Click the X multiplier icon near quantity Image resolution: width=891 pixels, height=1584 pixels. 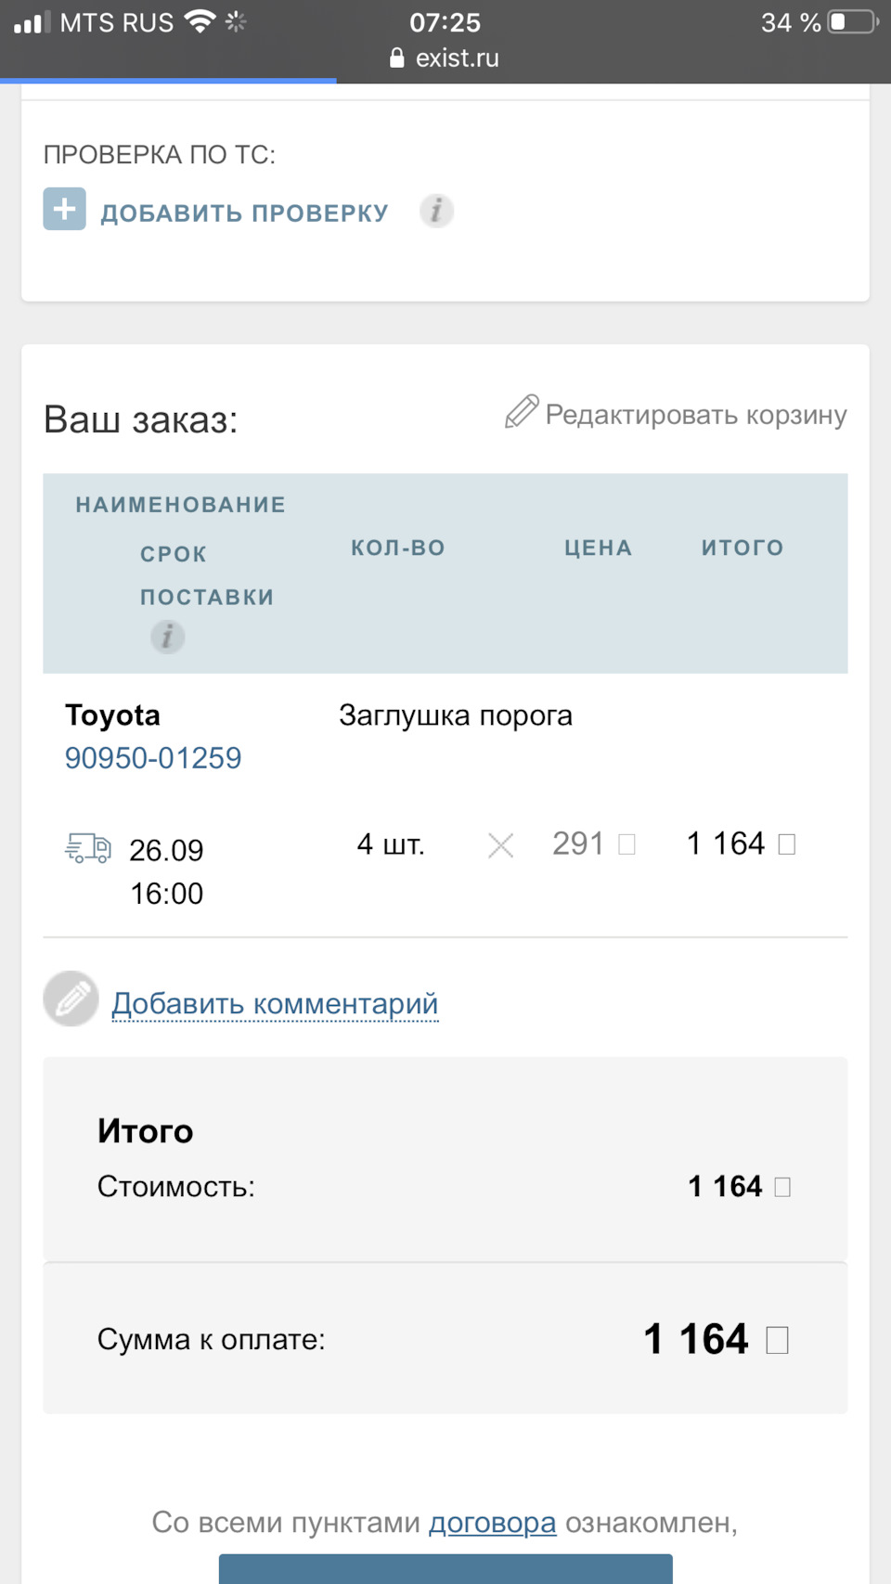(500, 845)
